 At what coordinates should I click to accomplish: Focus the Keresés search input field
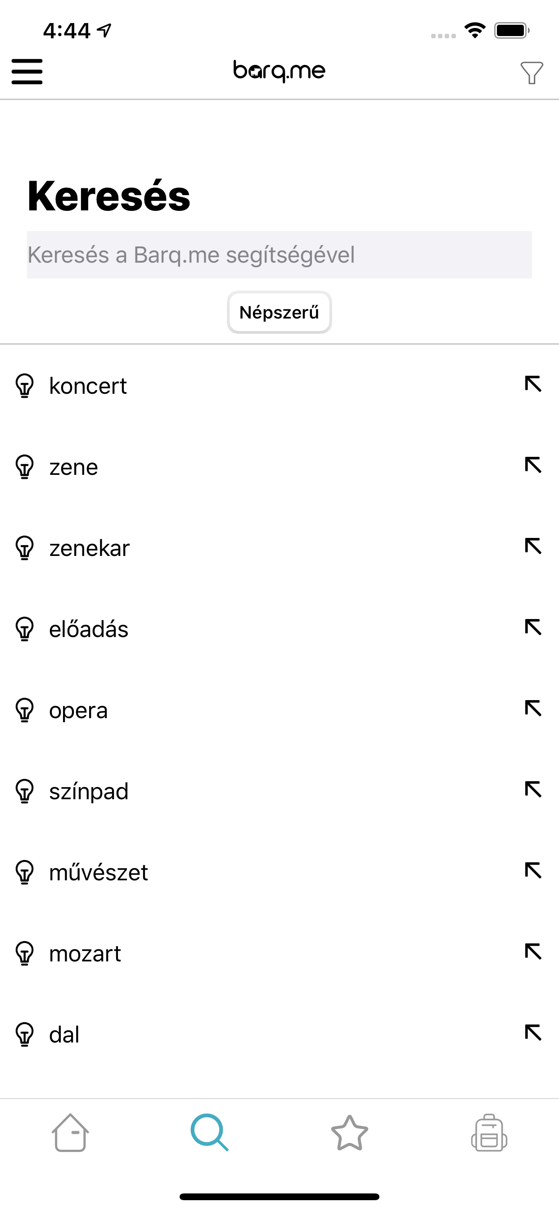(x=279, y=255)
